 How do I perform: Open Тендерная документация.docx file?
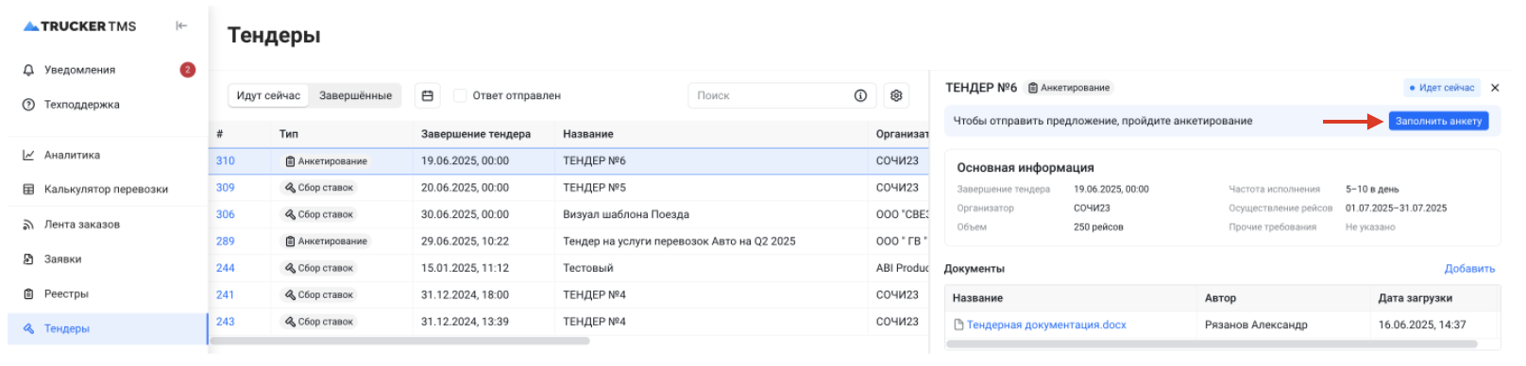1046,325
